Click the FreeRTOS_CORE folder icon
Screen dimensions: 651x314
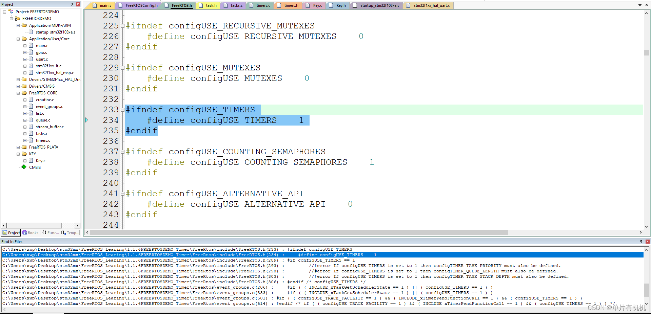coord(24,93)
